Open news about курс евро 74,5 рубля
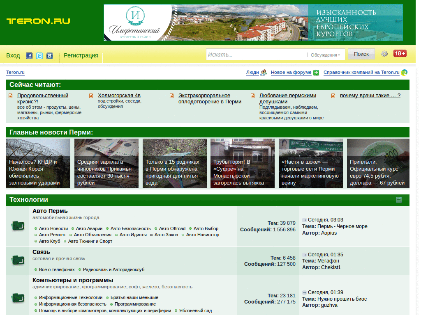 [x=378, y=163]
